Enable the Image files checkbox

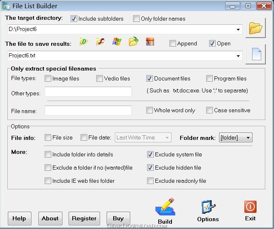(x=48, y=78)
